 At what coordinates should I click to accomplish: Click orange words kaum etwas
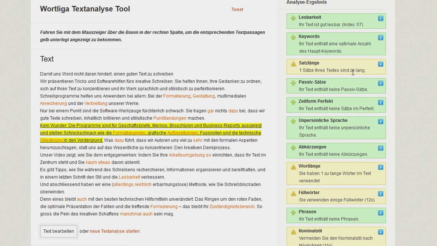point(98,162)
